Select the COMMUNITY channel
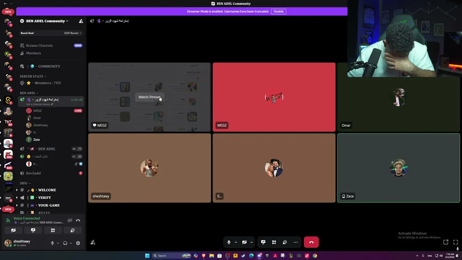 [51, 66]
